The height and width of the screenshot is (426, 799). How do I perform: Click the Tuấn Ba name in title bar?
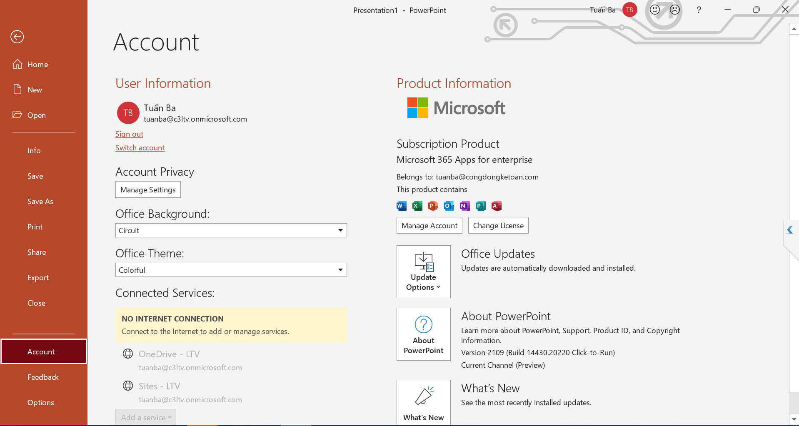(x=602, y=10)
